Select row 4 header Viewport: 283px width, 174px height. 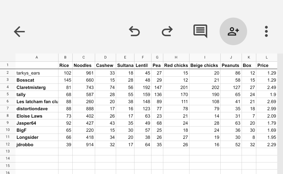point(8,87)
